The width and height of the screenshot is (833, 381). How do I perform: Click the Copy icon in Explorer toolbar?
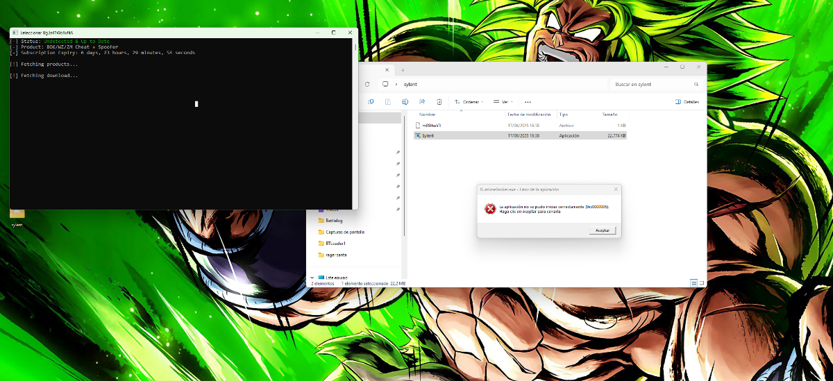[371, 101]
